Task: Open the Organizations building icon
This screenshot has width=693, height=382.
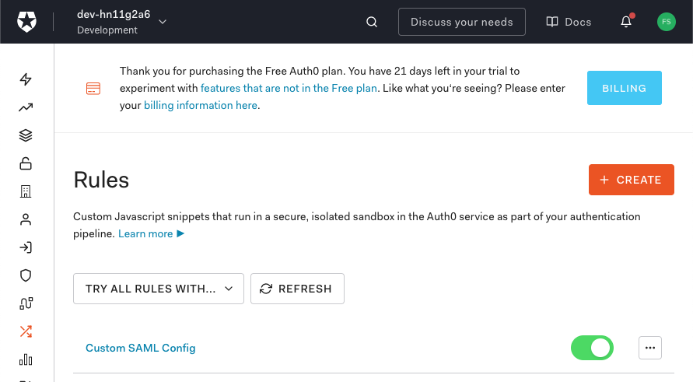Action: [x=26, y=191]
